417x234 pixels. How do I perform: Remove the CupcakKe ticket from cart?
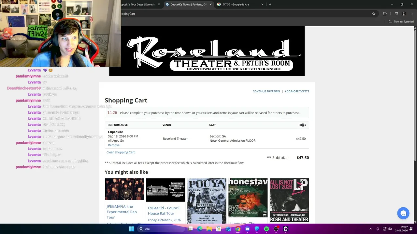[114, 145]
